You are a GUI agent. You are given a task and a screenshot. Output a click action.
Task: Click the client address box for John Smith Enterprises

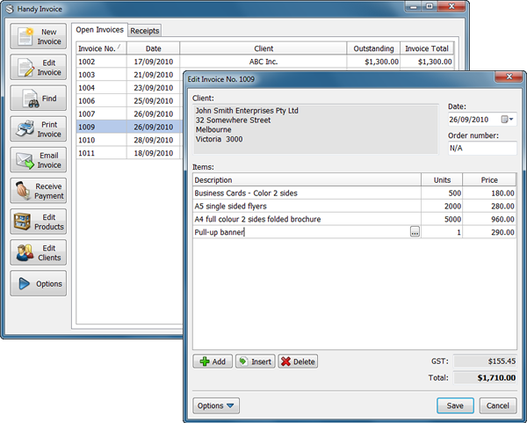(316, 129)
